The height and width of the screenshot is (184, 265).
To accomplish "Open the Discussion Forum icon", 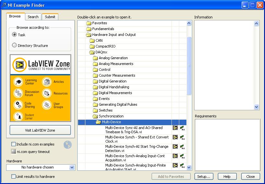I will point(19,93).
